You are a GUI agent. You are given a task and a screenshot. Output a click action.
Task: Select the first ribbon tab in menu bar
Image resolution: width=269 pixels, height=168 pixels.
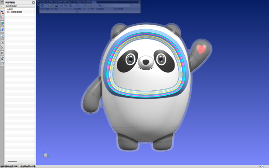click(44, 2)
